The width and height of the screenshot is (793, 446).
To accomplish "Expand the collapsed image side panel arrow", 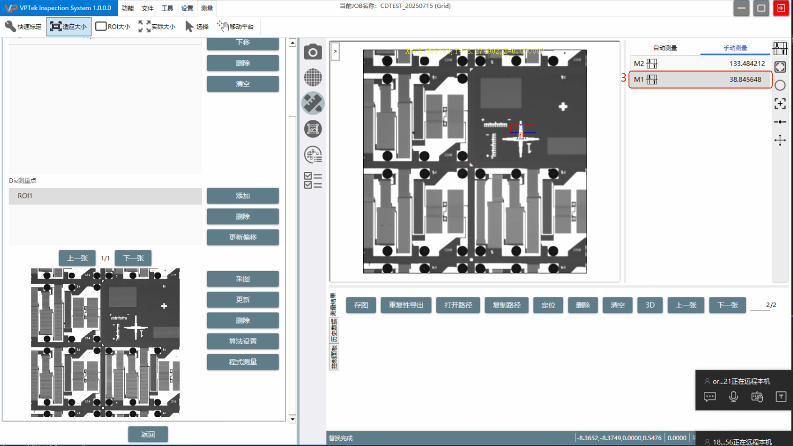I will tap(335, 51).
